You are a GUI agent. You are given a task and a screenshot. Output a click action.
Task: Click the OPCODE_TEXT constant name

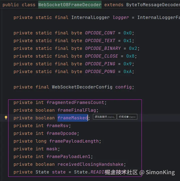(100, 41)
